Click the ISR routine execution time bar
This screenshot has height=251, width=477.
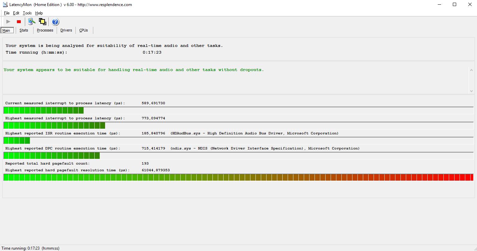coord(238,140)
